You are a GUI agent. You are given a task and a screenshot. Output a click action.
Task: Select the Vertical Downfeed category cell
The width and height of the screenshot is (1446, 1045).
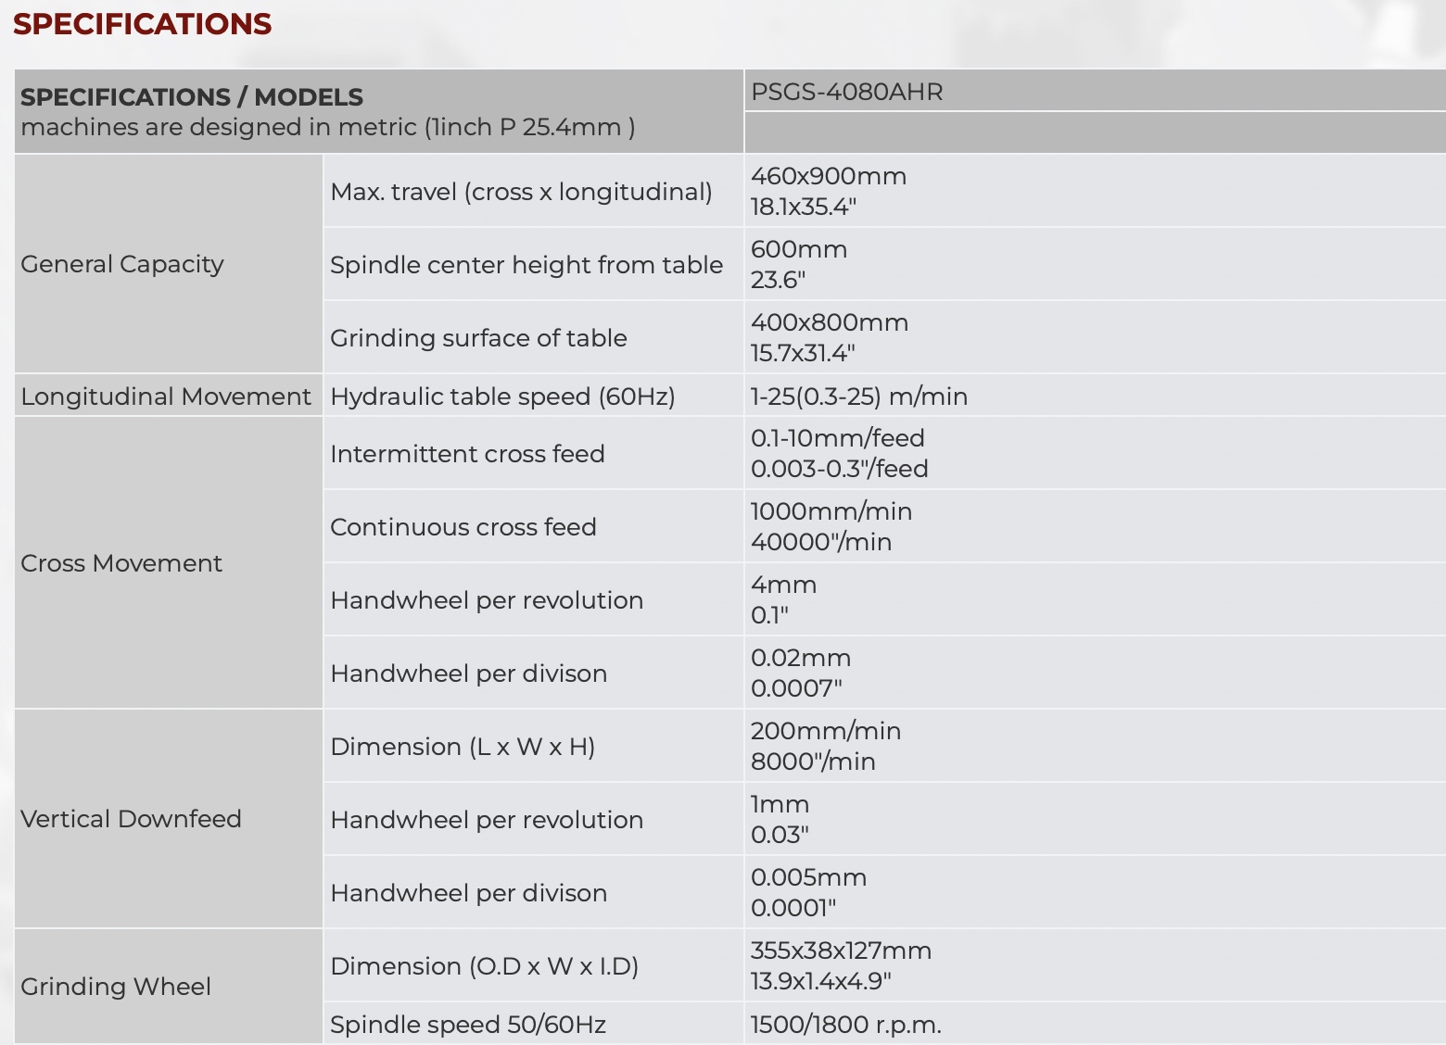tap(131, 819)
